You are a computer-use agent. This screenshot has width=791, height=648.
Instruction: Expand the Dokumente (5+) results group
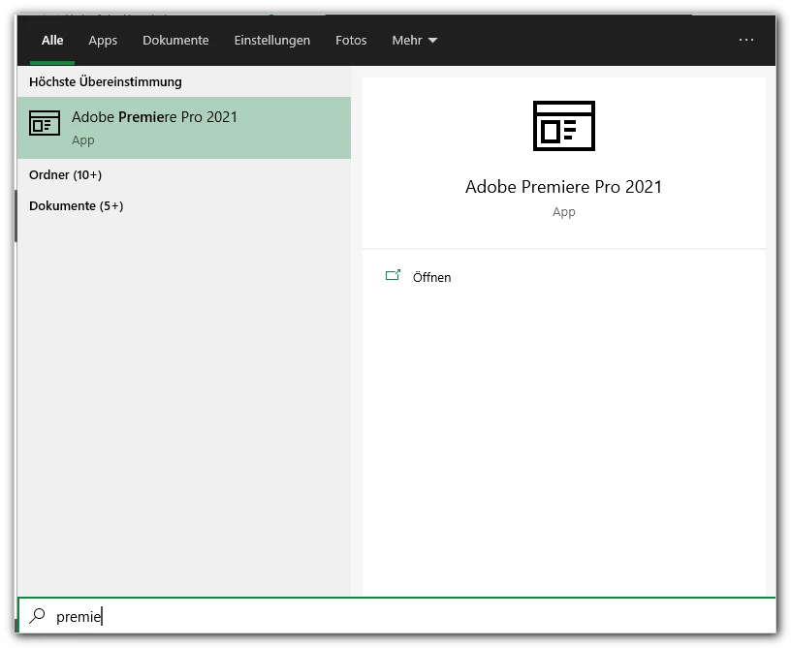[77, 206]
